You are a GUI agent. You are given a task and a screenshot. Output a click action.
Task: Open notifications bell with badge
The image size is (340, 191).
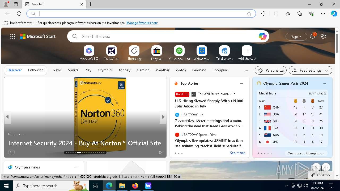[x=313, y=36]
